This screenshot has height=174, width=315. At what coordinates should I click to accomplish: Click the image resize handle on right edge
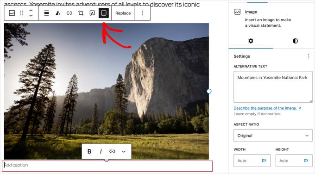(209, 91)
